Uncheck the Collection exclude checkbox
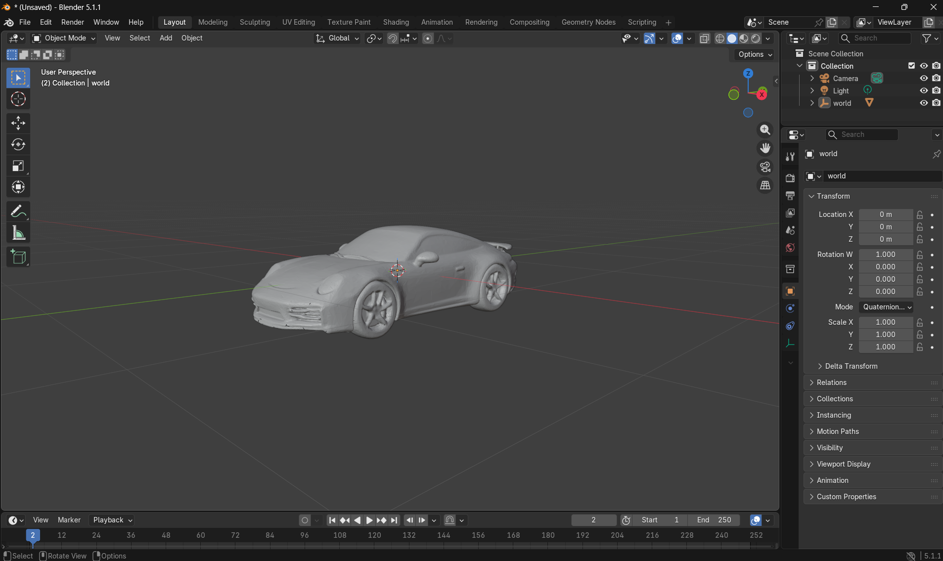This screenshot has height=561, width=943. tap(911, 66)
